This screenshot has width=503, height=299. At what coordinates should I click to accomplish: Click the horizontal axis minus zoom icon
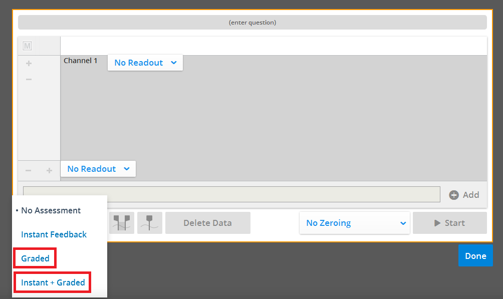pos(29,170)
